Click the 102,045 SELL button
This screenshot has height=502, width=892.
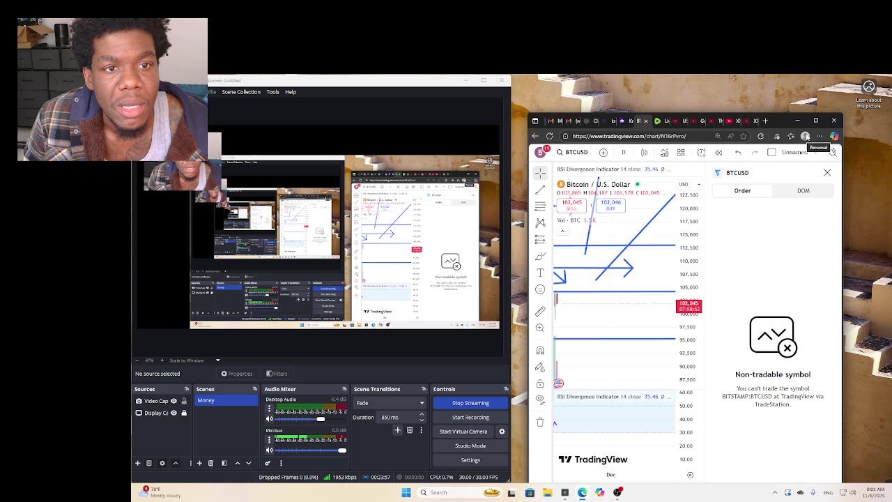(x=571, y=206)
